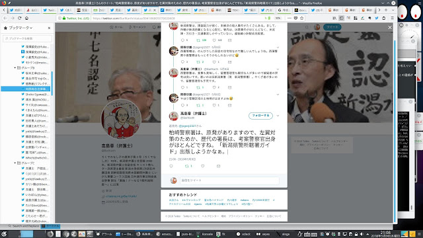This screenshot has height=238, width=423.
Task: Collapse the グループ3 bookmark folder
Action: point(15,67)
